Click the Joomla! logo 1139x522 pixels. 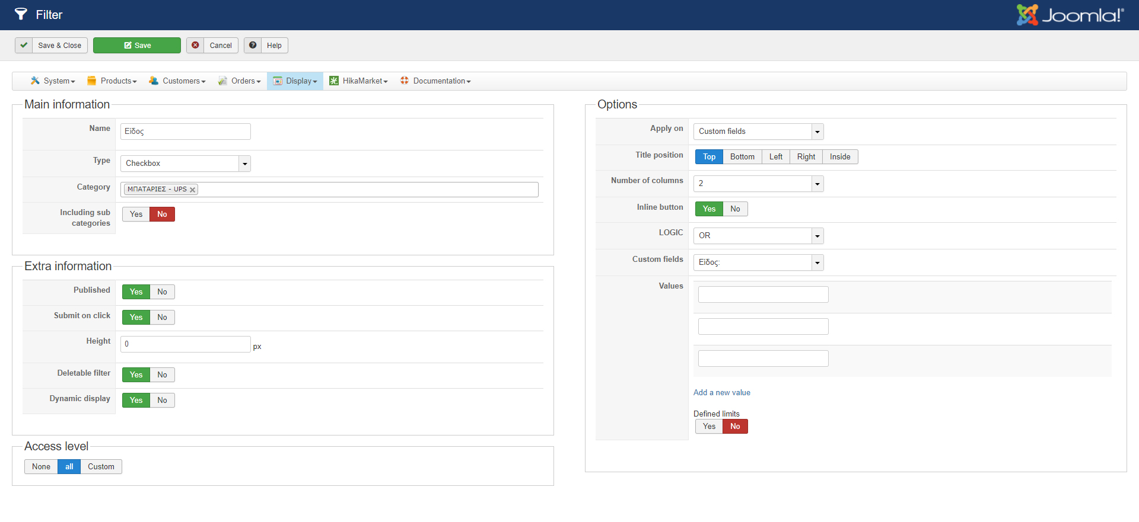1070,15
